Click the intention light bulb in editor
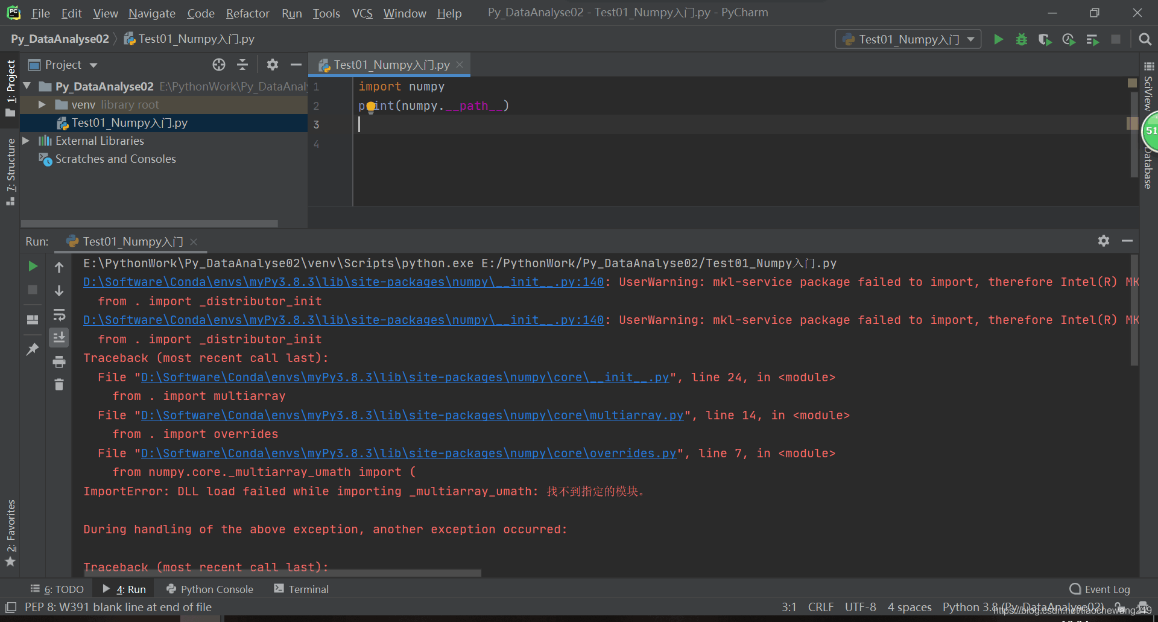1158x622 pixels. tap(370, 107)
